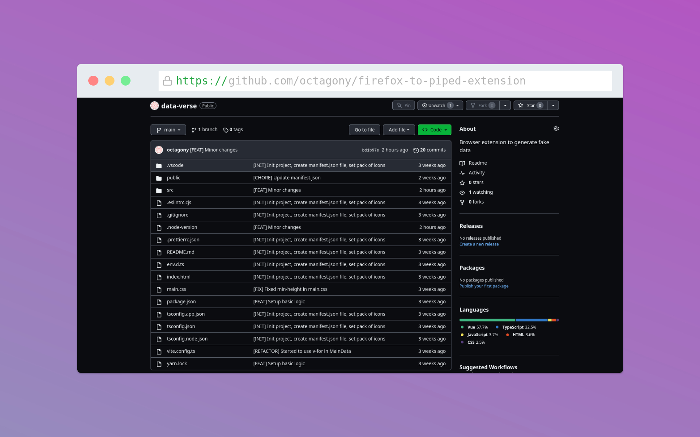Fork the repository
This screenshot has width=700, height=437.
pyautogui.click(x=482, y=105)
